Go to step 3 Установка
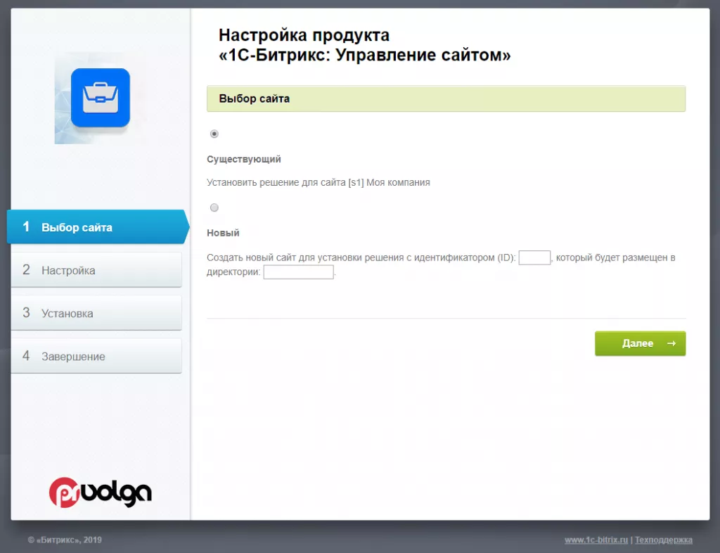 [96, 313]
